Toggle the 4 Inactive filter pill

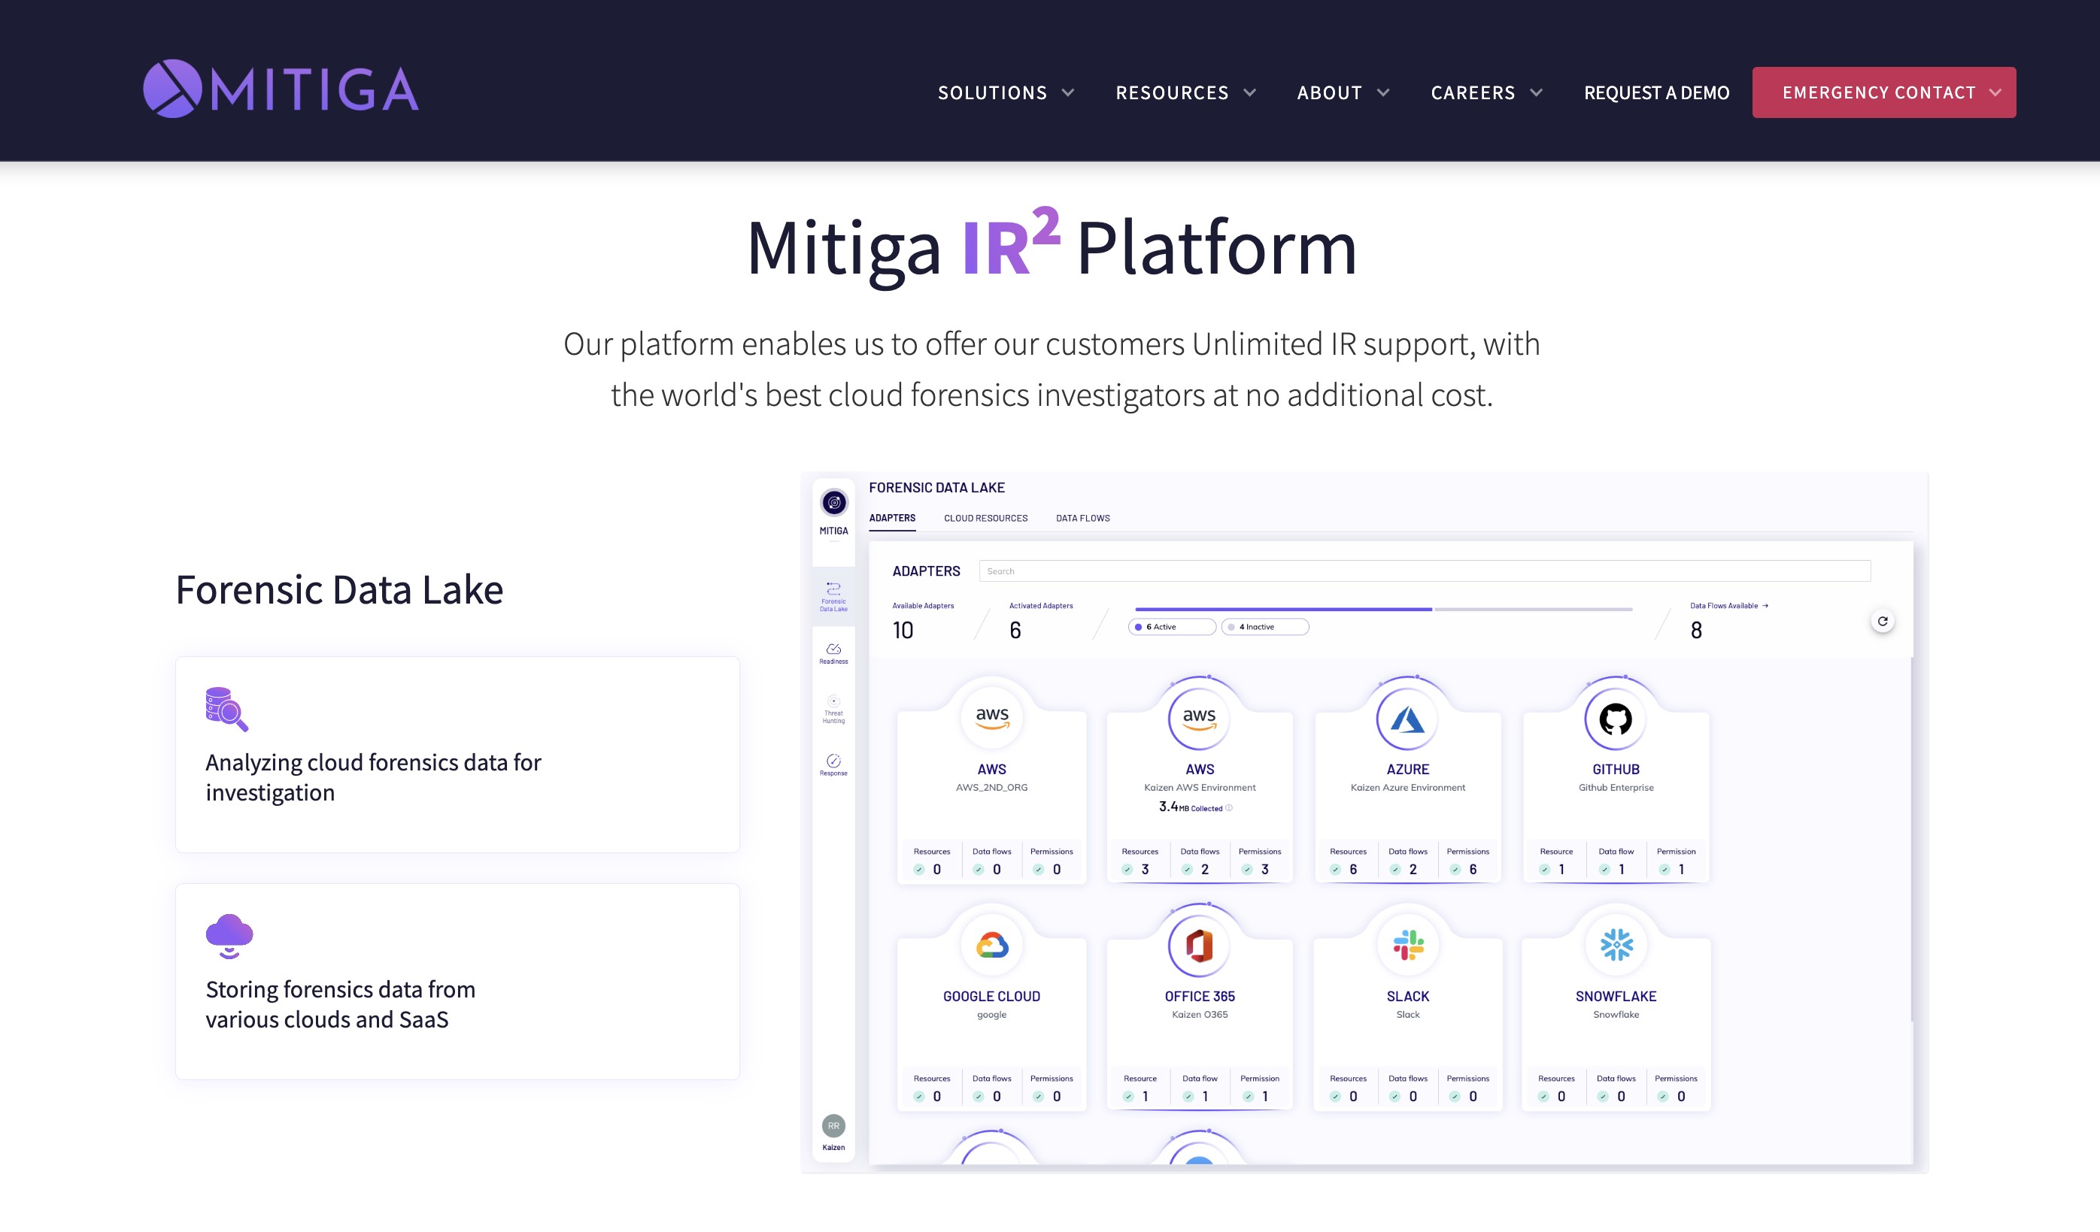coord(1264,627)
